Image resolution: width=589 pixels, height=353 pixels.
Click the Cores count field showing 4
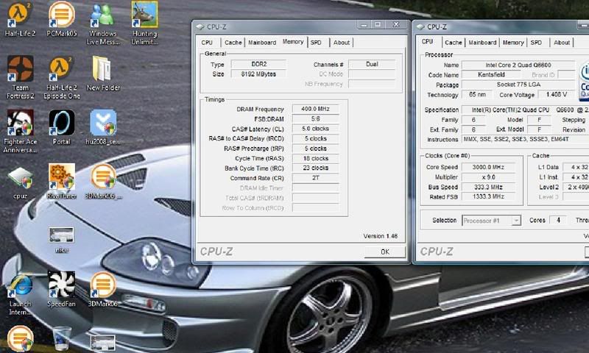(x=558, y=220)
